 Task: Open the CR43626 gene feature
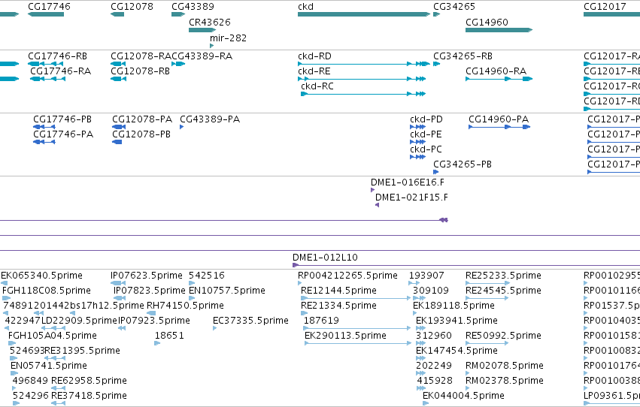[202, 30]
